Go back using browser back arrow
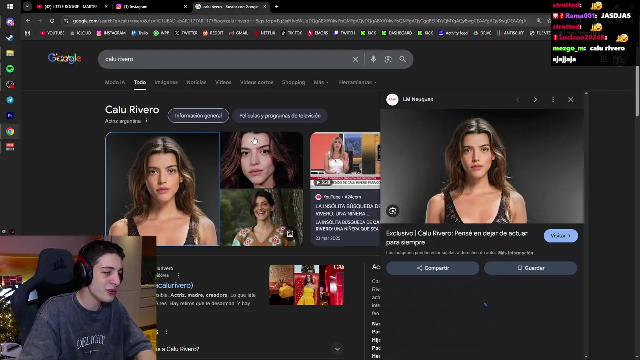The height and width of the screenshot is (360, 640). point(28,21)
